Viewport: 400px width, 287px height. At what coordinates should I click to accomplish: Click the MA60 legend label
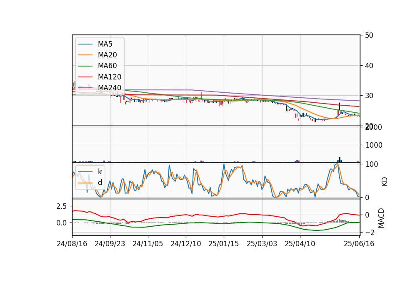(x=107, y=66)
